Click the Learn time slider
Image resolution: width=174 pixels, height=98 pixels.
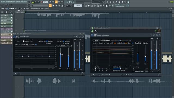click(123, 41)
